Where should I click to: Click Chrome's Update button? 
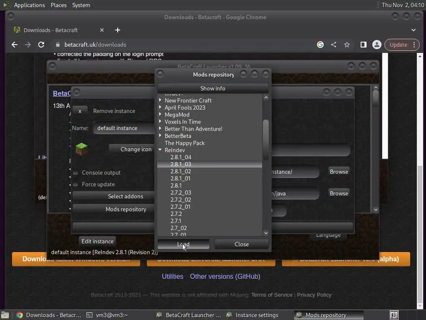[x=398, y=45]
